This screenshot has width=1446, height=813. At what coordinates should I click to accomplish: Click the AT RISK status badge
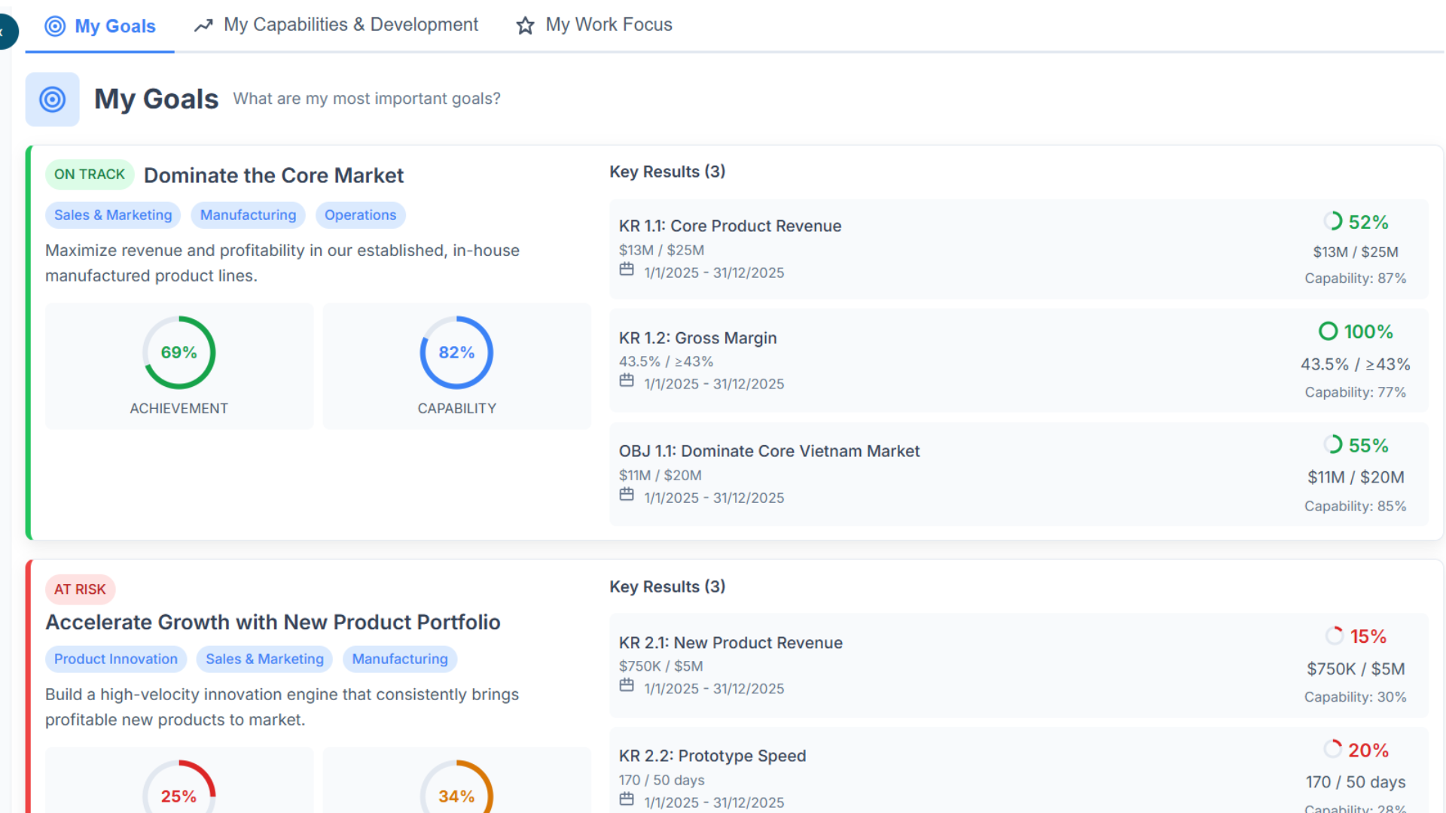tap(80, 589)
